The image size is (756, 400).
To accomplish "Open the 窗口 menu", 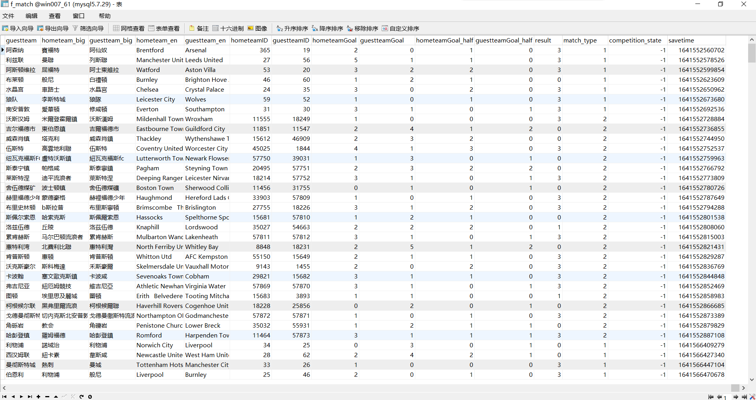I will pyautogui.click(x=79, y=16).
